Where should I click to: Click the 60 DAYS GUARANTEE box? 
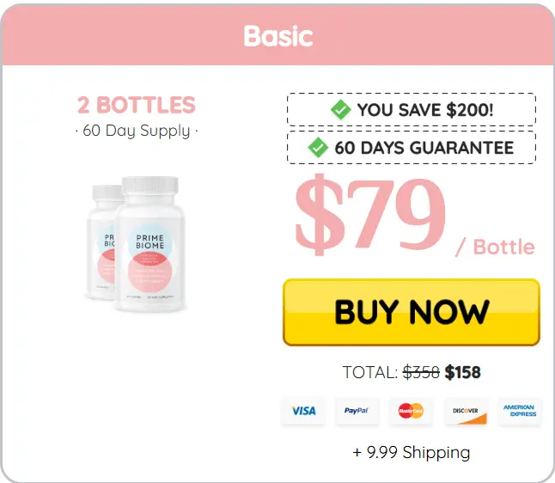point(412,147)
